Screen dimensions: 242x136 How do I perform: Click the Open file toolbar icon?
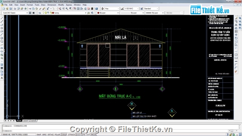pyautogui.click(x=7, y=9)
